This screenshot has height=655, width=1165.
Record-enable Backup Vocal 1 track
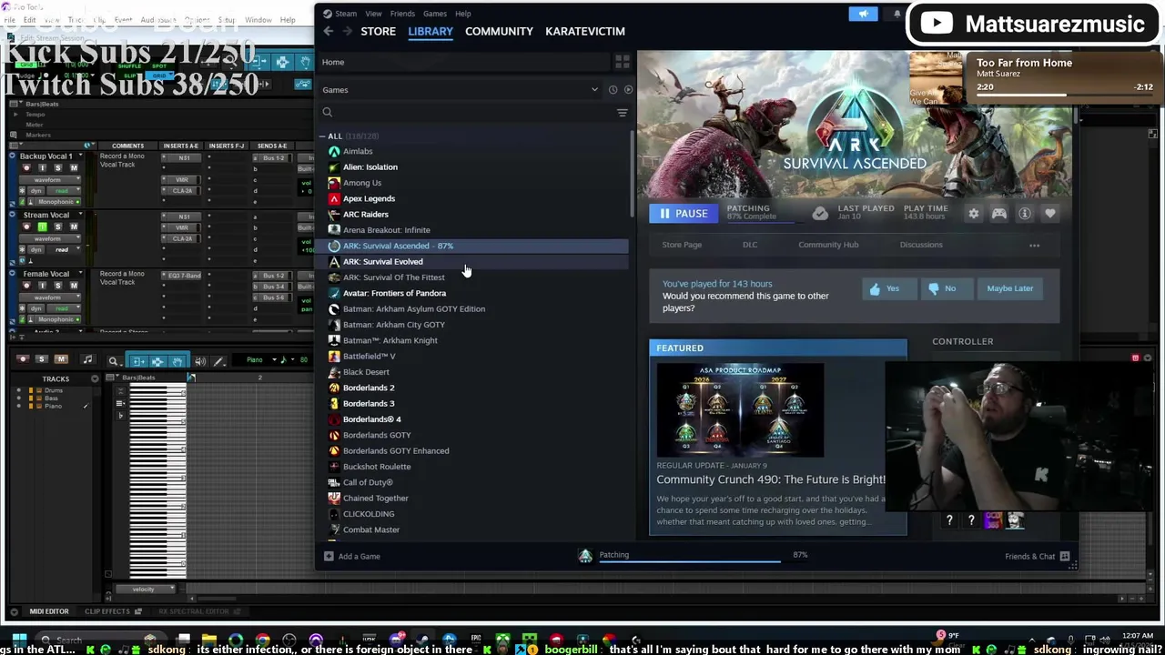[26, 168]
